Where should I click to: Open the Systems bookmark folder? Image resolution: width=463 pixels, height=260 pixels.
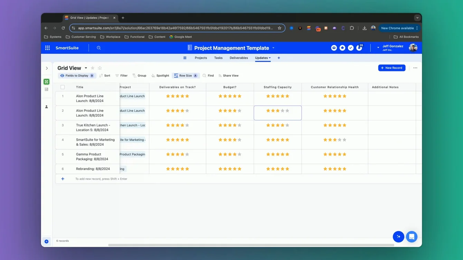53,37
